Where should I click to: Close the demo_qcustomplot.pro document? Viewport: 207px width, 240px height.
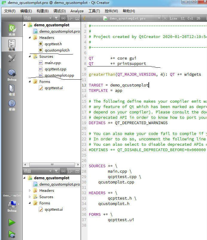point(165,18)
